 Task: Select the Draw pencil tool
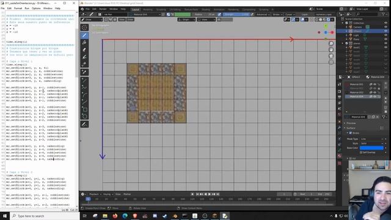point(84,35)
